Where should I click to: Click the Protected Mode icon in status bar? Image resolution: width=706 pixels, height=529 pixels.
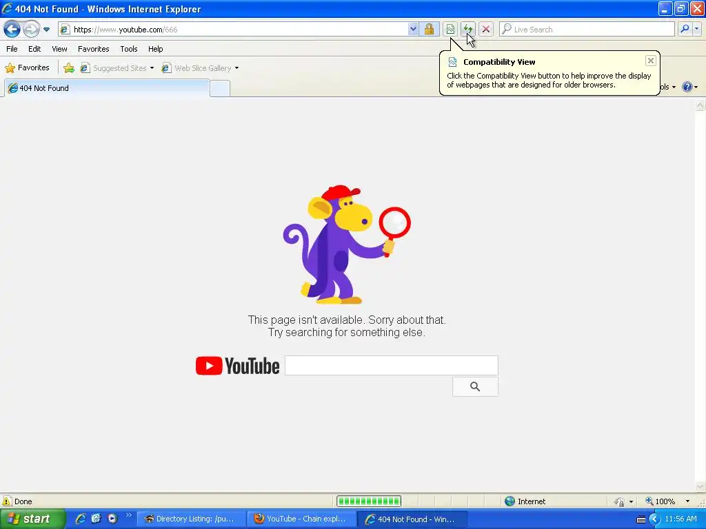pos(620,501)
